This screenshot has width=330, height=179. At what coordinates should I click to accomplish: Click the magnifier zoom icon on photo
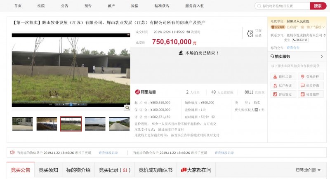click(127, 108)
